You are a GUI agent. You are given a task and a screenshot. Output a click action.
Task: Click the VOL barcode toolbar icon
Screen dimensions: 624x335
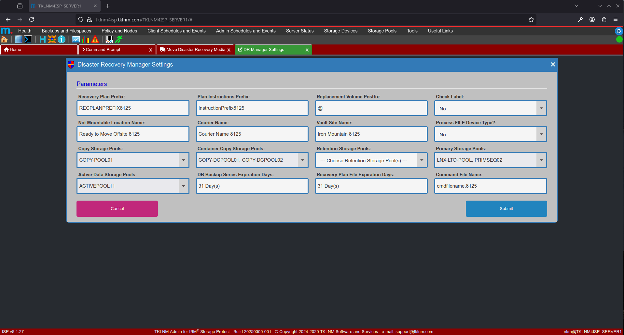pos(109,40)
